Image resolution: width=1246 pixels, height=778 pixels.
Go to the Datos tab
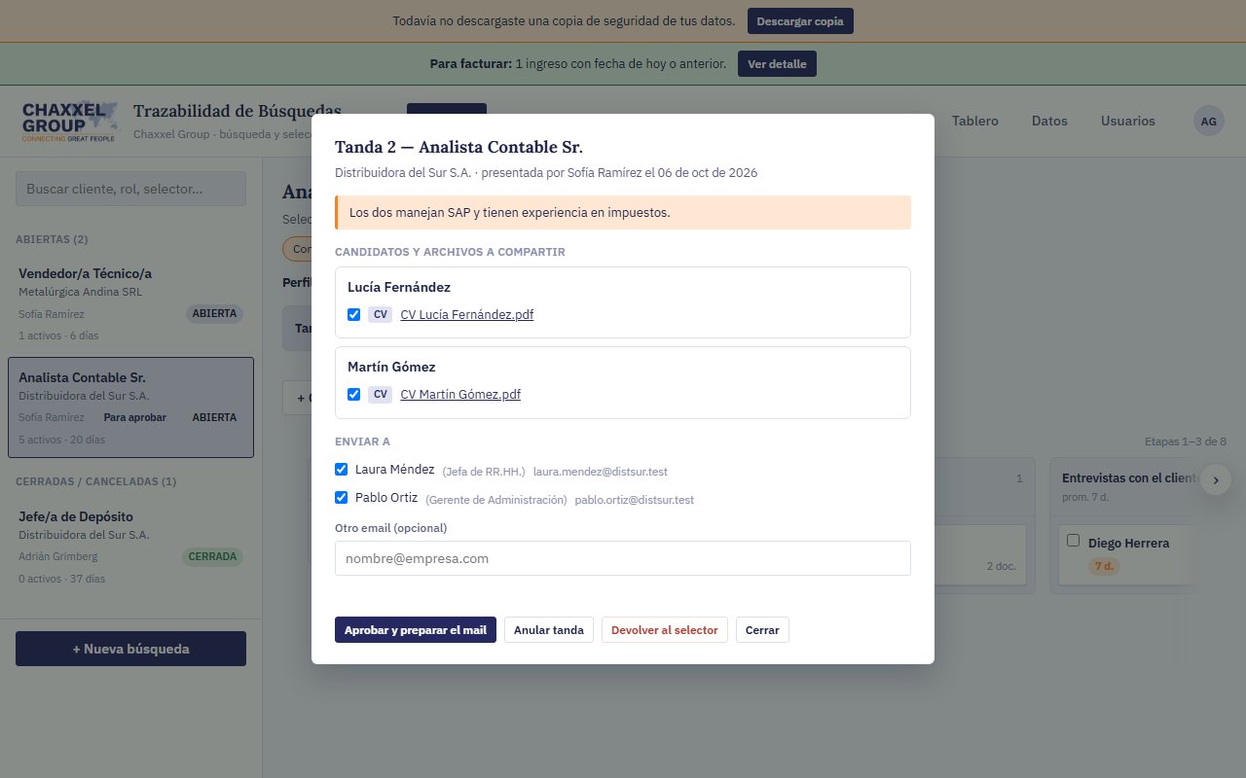tap(1049, 122)
